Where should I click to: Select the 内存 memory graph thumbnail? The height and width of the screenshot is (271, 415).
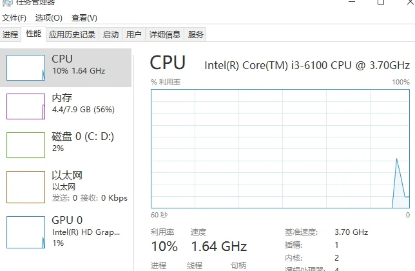pos(26,106)
